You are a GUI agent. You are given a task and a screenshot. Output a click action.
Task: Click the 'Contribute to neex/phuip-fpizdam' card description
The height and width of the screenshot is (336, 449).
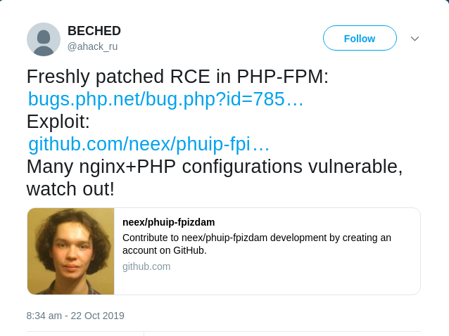tap(256, 238)
